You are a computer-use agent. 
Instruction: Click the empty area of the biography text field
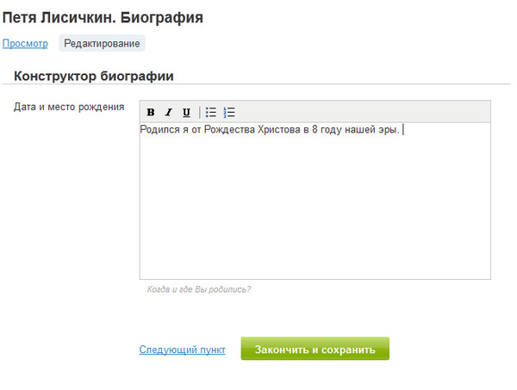pyautogui.click(x=315, y=207)
